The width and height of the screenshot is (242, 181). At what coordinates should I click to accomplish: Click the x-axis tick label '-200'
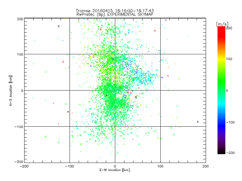pyautogui.click(x=24, y=166)
